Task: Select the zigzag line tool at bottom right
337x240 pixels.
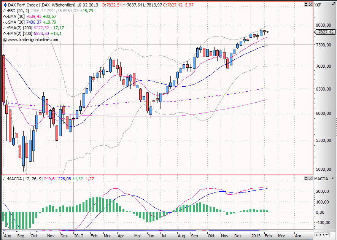Action: click(x=327, y=235)
